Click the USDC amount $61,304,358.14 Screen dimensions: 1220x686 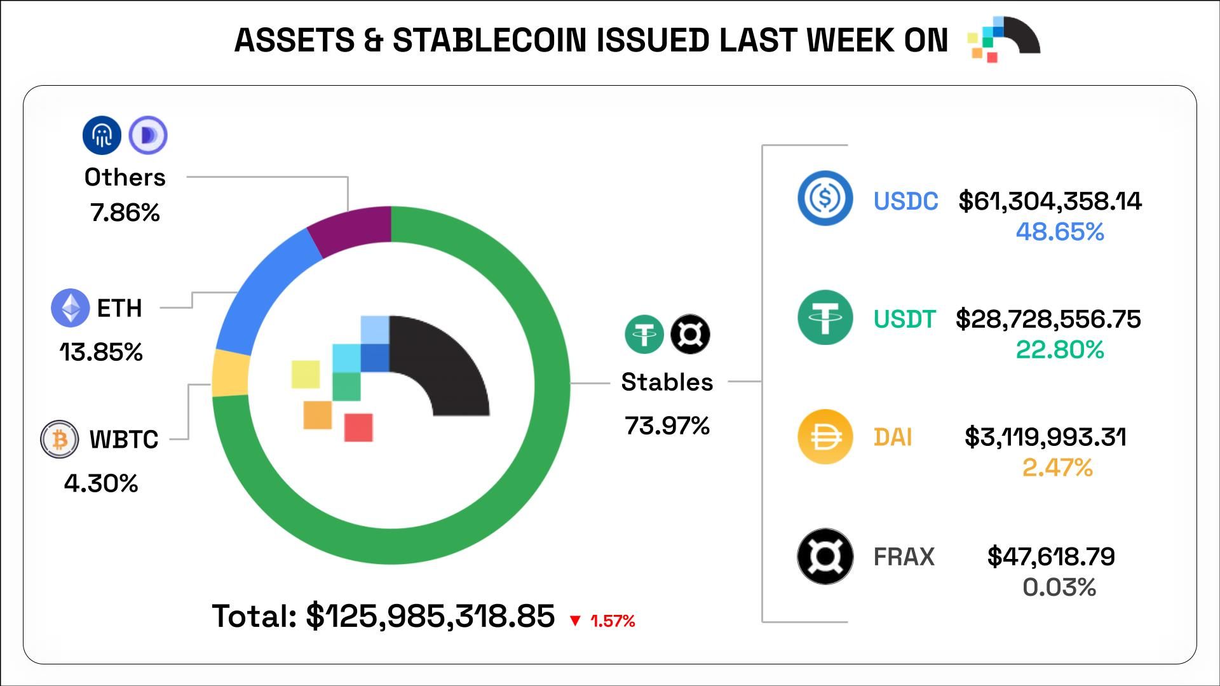pos(1050,201)
